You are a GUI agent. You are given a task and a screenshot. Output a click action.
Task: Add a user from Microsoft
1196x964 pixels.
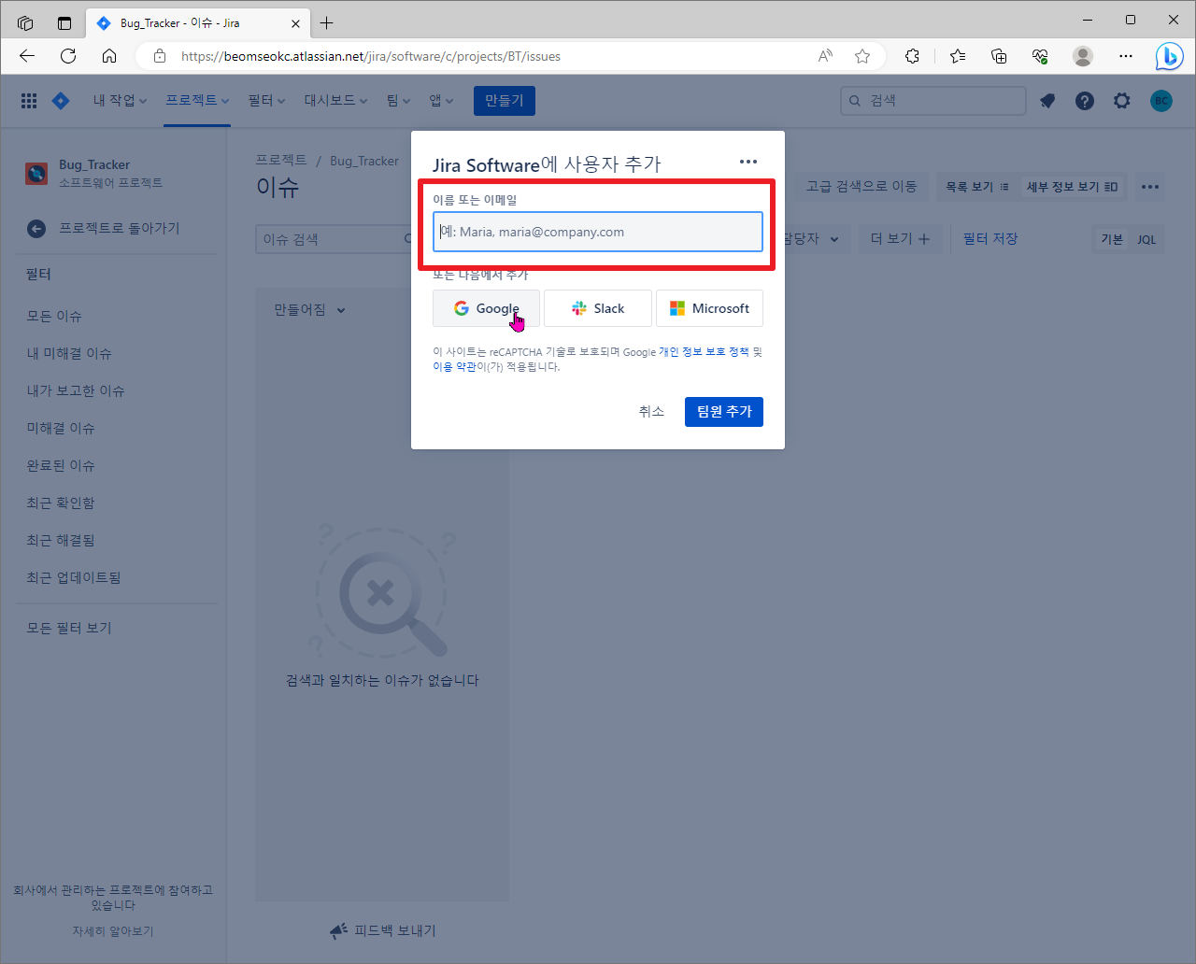point(709,308)
